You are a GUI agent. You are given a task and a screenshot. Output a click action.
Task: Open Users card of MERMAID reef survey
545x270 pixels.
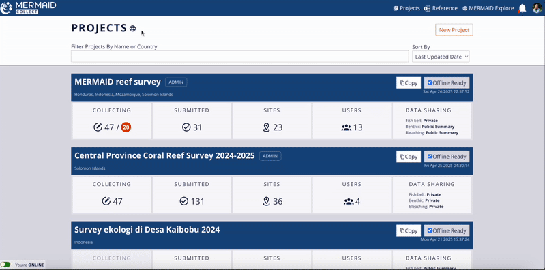tap(352, 121)
